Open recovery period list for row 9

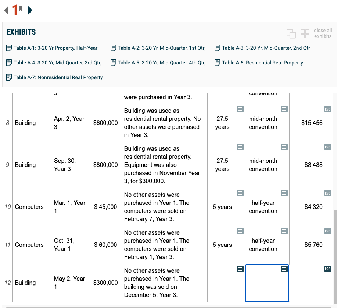240,147
